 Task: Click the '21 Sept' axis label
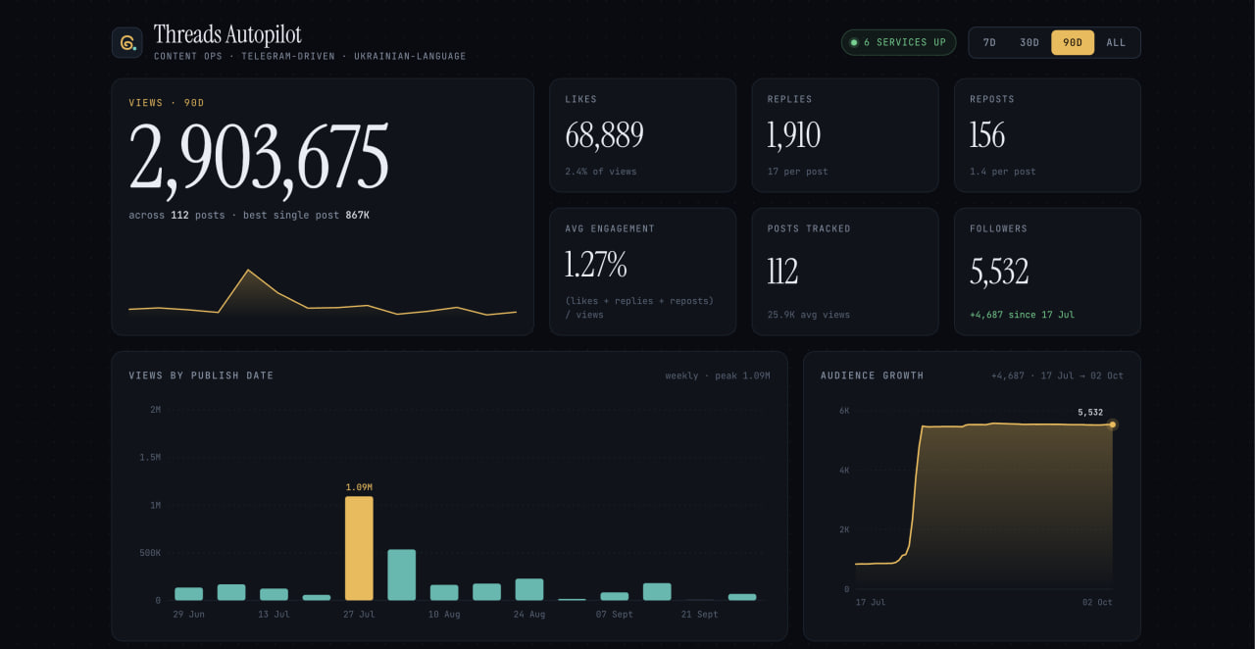point(700,614)
